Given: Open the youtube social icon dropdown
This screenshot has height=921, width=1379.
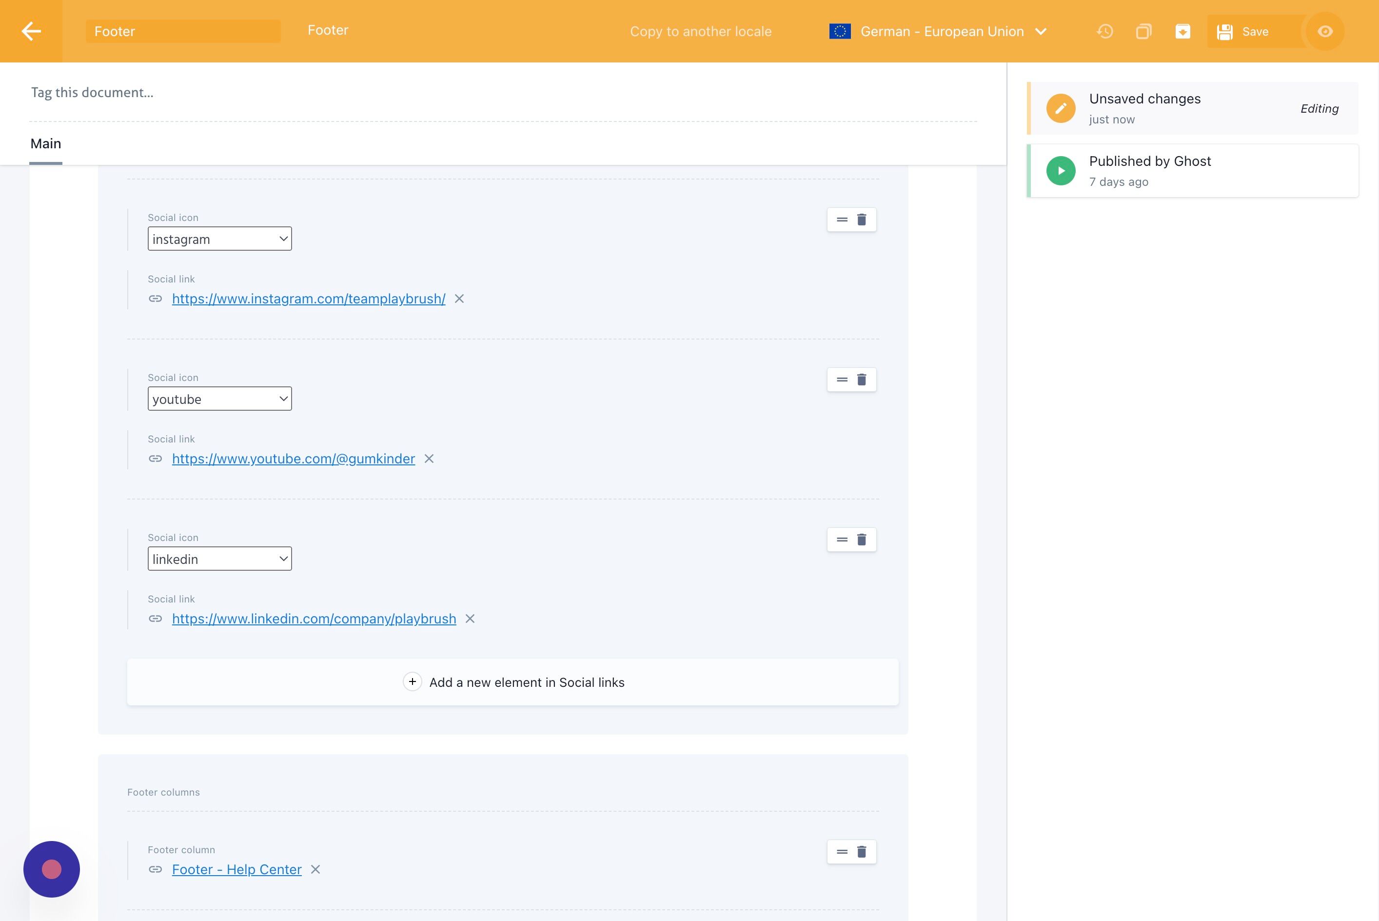Looking at the screenshot, I should coord(219,399).
